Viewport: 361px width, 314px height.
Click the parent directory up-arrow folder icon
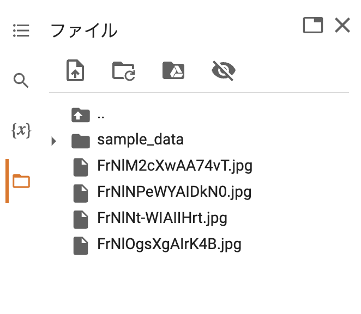(x=81, y=115)
